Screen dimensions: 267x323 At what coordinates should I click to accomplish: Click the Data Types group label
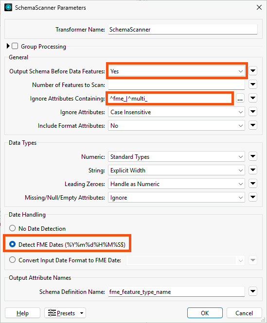(23, 143)
